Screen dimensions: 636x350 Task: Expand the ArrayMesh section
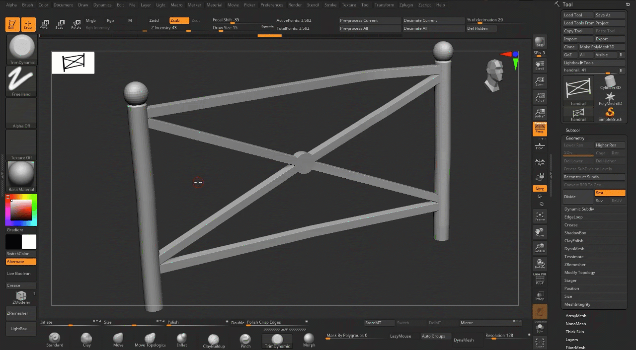pyautogui.click(x=576, y=316)
